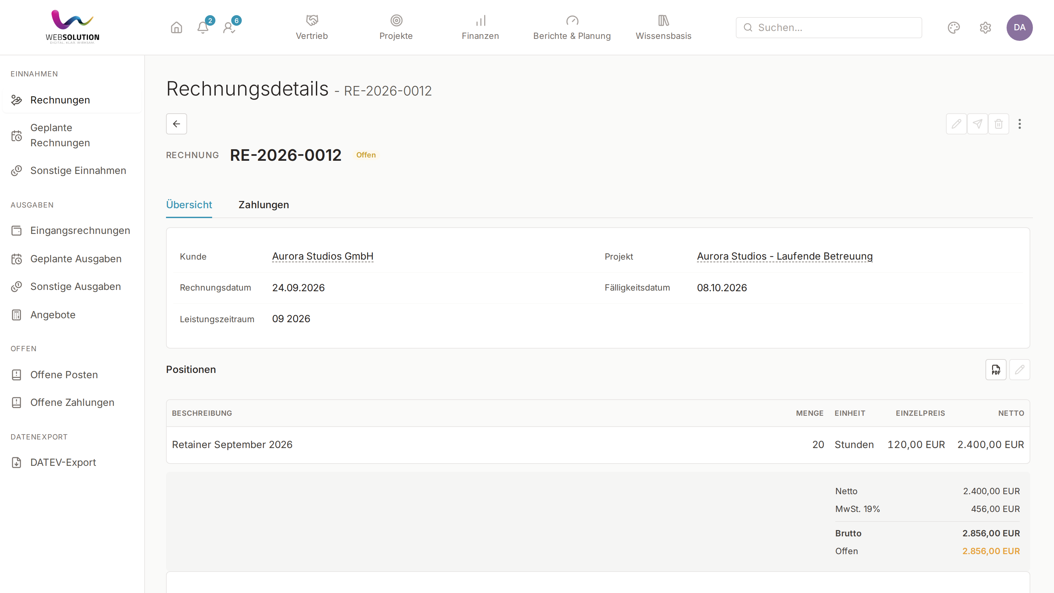Export positions as PDF
The height and width of the screenshot is (593, 1054).
996,370
